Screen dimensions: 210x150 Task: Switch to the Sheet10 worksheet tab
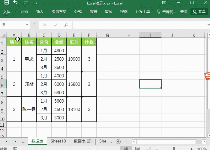click(58, 141)
